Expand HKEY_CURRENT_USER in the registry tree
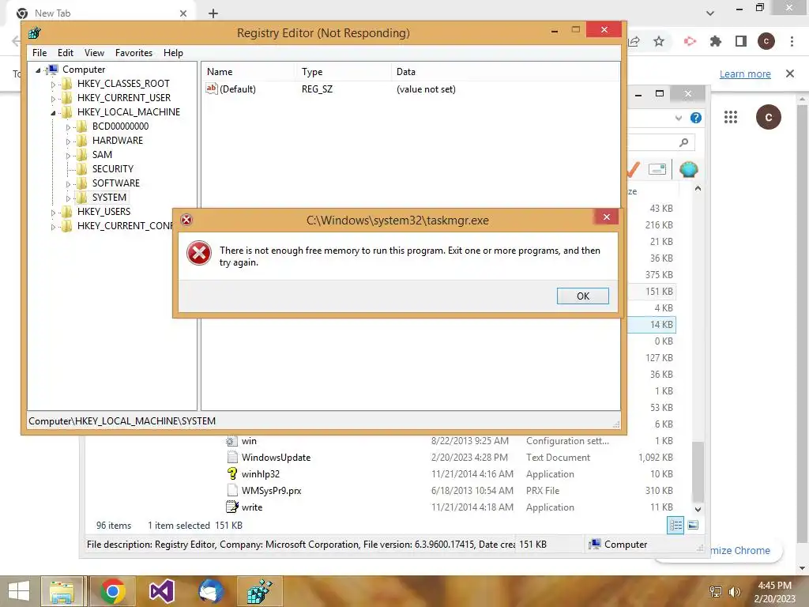Screen dimensions: 809x607 pos(53,98)
